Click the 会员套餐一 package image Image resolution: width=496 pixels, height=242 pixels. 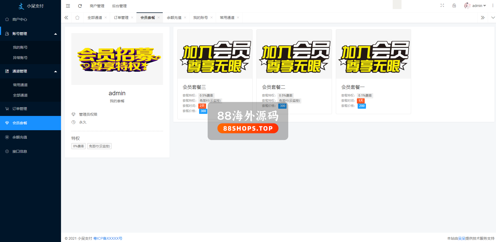click(x=373, y=54)
